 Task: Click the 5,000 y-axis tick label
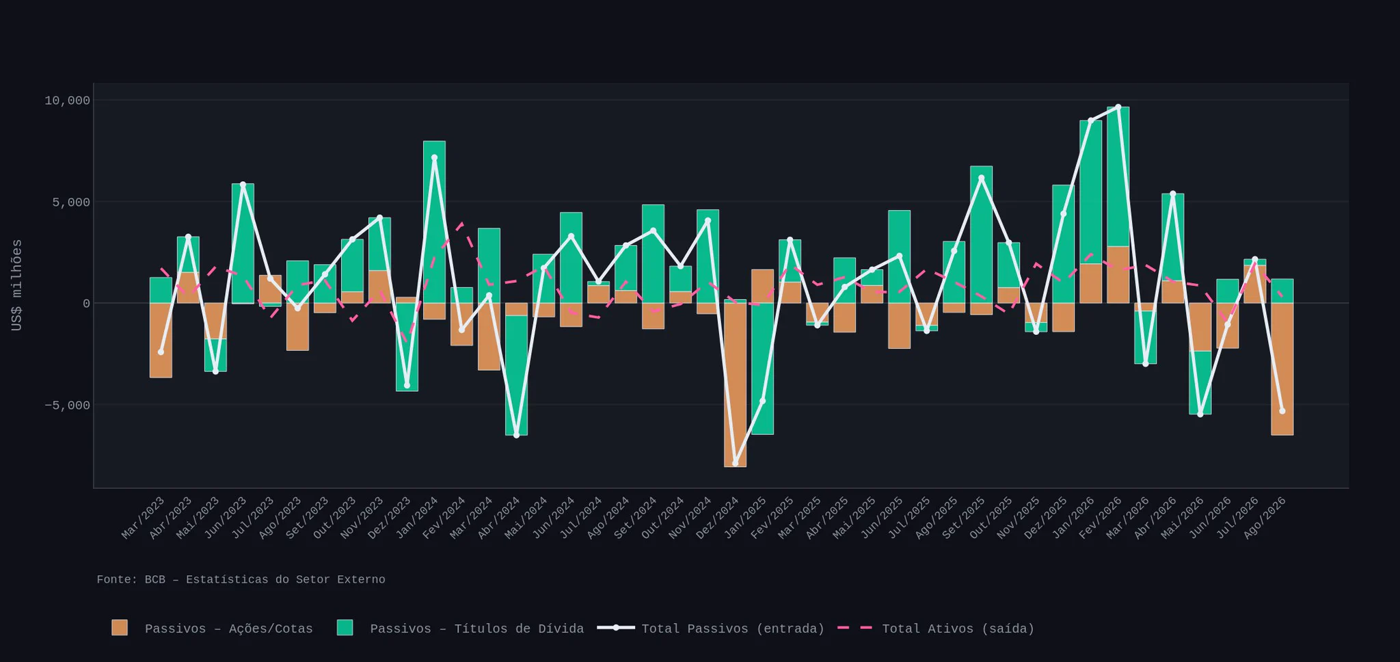tap(72, 202)
